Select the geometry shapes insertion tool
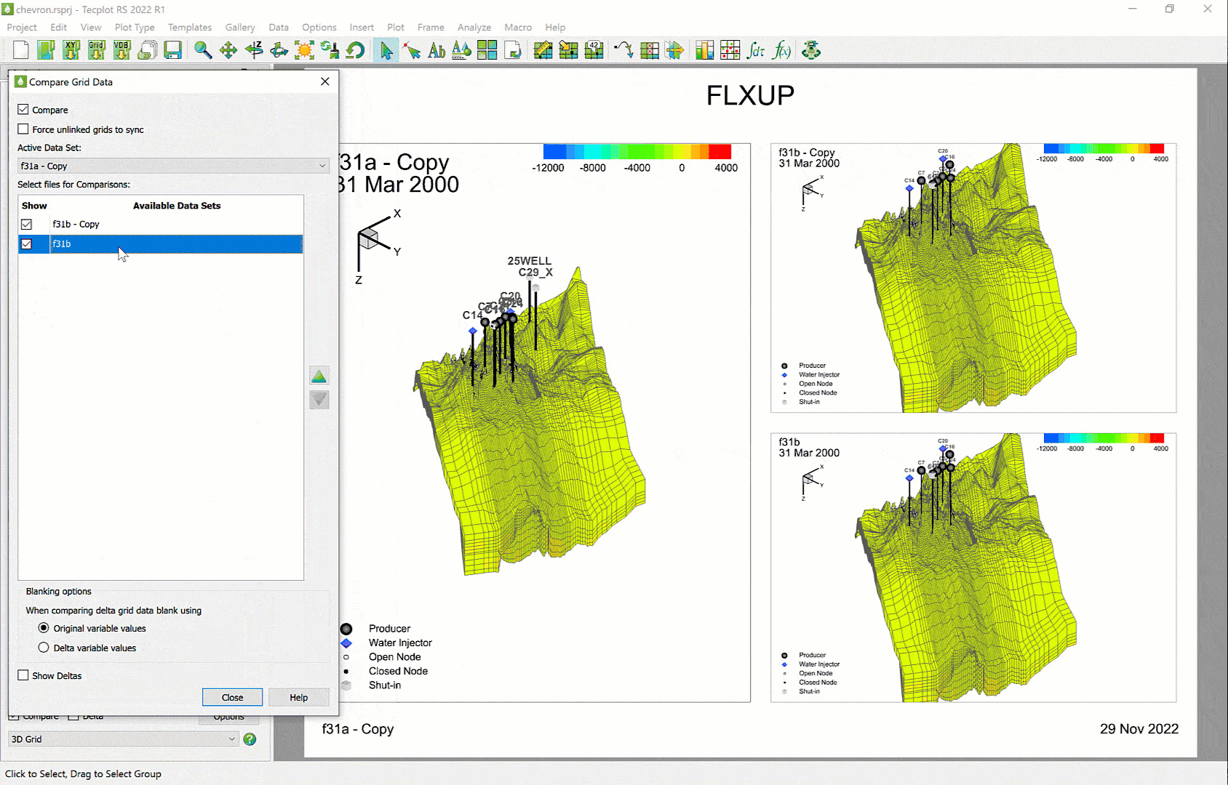 (461, 50)
